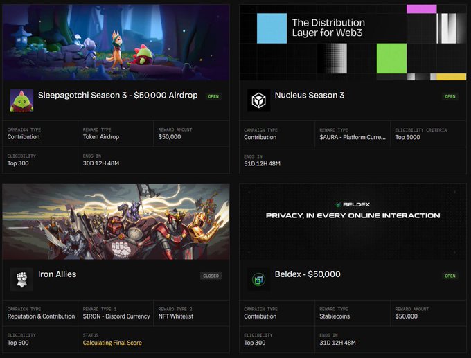Click Top 500 eligibility on Iron Allies
This screenshot has height=358, width=471.
pyautogui.click(x=18, y=343)
